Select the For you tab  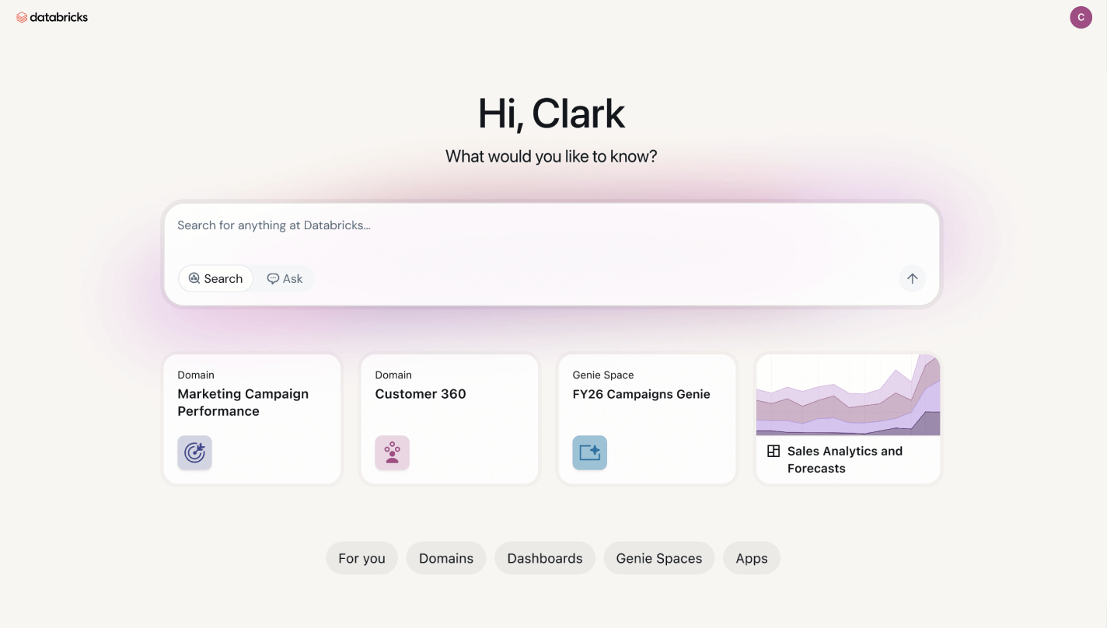pyautogui.click(x=361, y=558)
